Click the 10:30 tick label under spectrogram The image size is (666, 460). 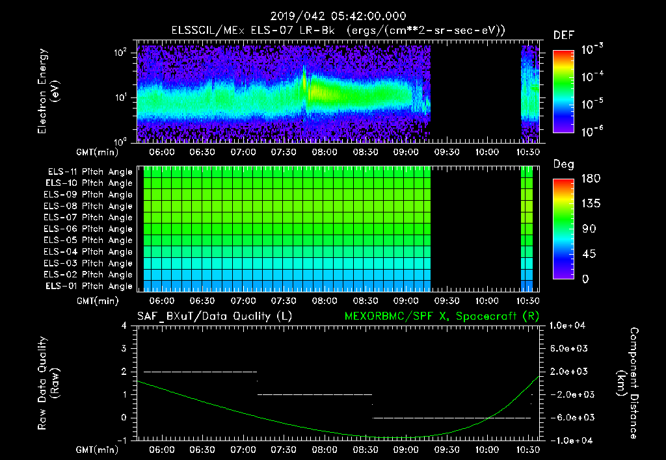pyautogui.click(x=528, y=152)
